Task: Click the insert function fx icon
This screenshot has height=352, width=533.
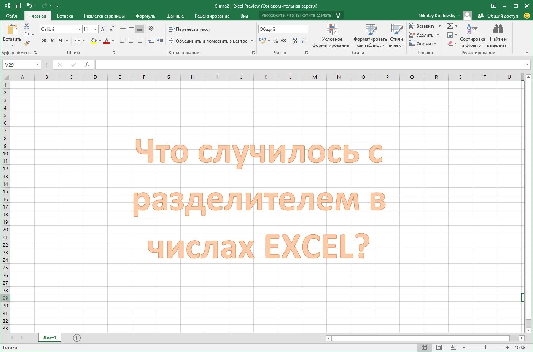Action: point(87,65)
